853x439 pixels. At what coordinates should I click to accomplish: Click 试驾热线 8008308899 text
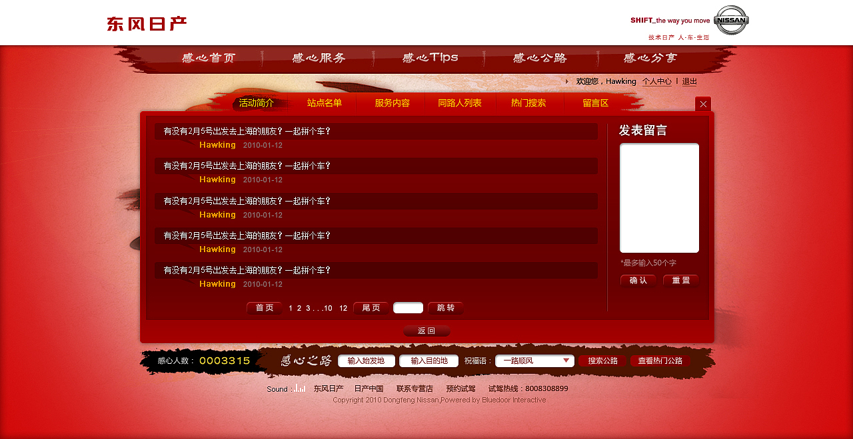528,388
